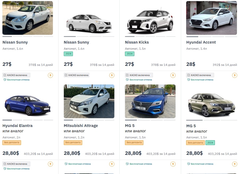Screen dimensions: 242x174
Task: Click free cancellation shield icon on olive-green MG 5 card
Action: point(189,80)
